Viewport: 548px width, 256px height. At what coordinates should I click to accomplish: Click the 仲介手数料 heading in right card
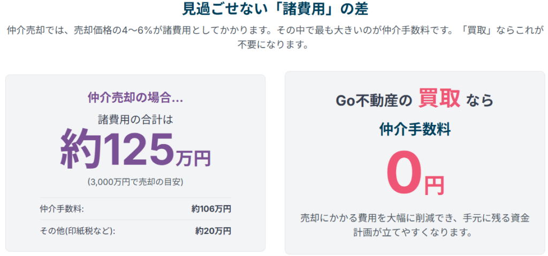[415, 130]
